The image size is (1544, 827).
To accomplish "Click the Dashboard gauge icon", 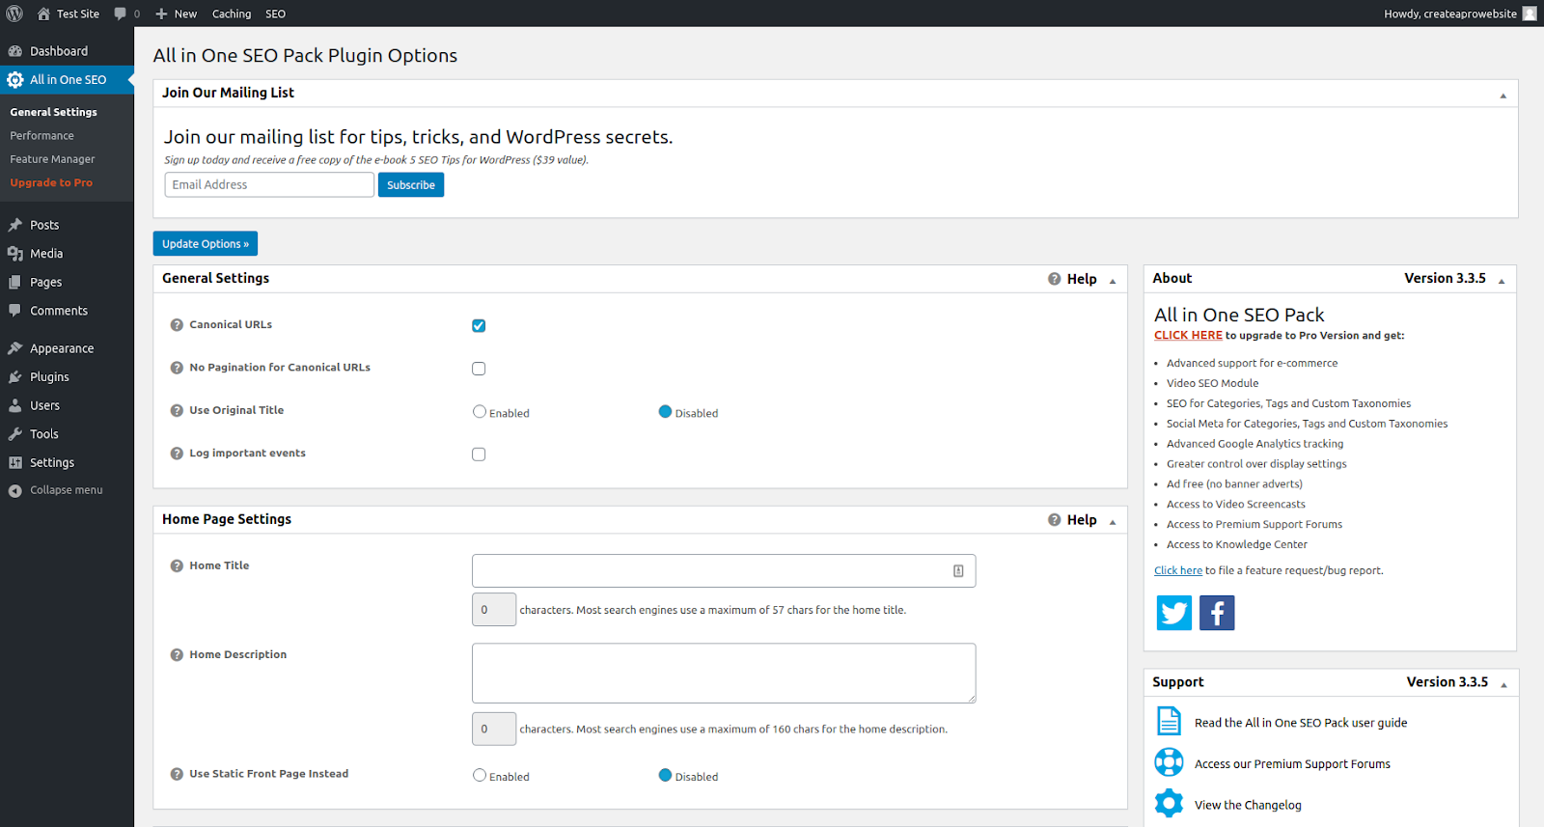I will pyautogui.click(x=15, y=51).
